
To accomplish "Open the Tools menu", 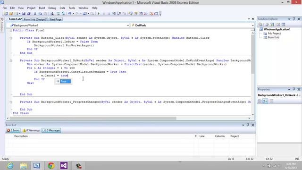I will click(x=72, y=8).
